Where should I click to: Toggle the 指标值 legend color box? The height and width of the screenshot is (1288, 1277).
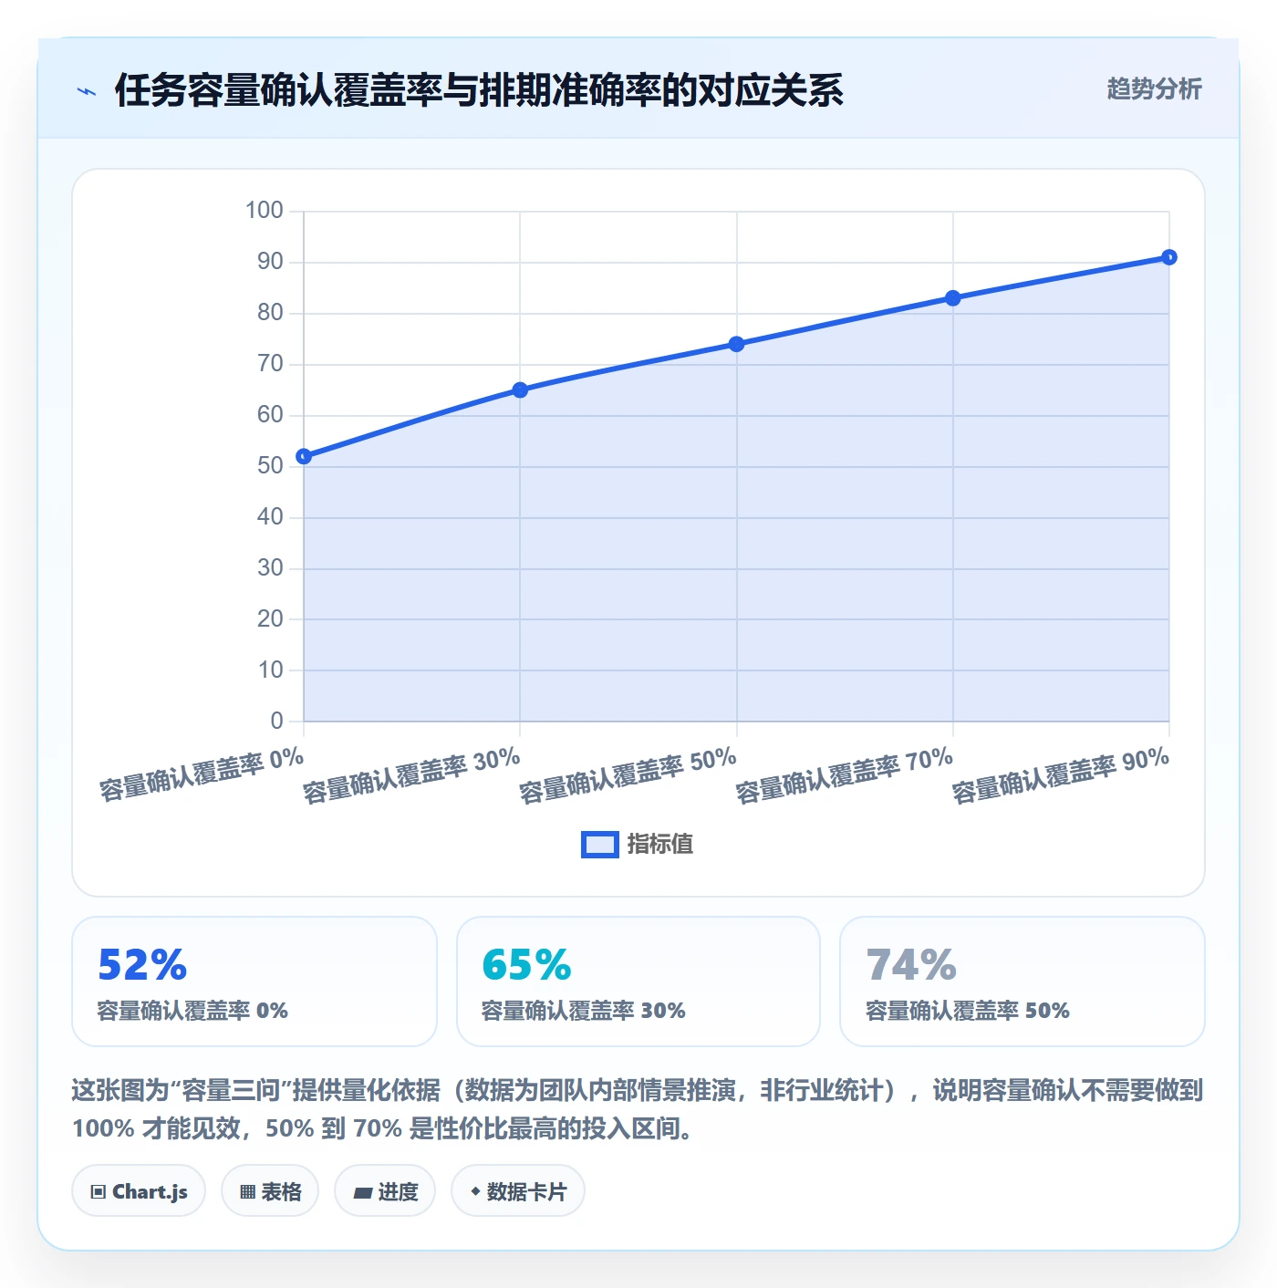click(x=600, y=845)
